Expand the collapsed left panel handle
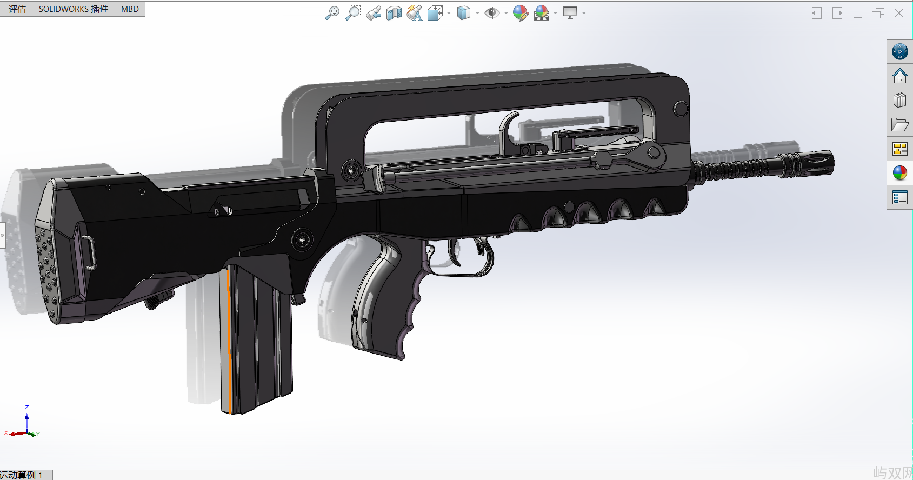913x480 pixels. tap(2, 235)
